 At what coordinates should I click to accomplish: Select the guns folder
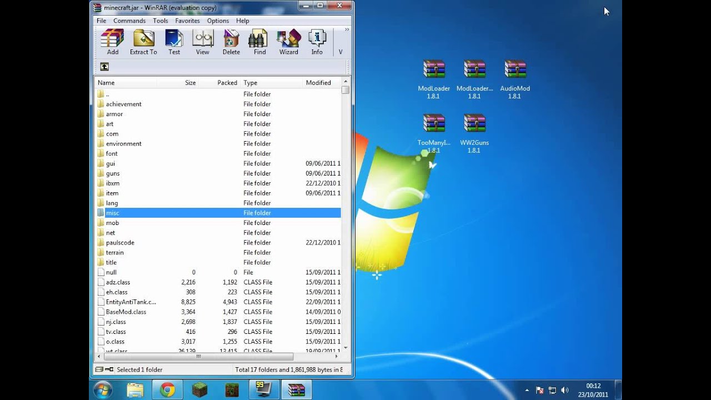[x=218, y=173]
